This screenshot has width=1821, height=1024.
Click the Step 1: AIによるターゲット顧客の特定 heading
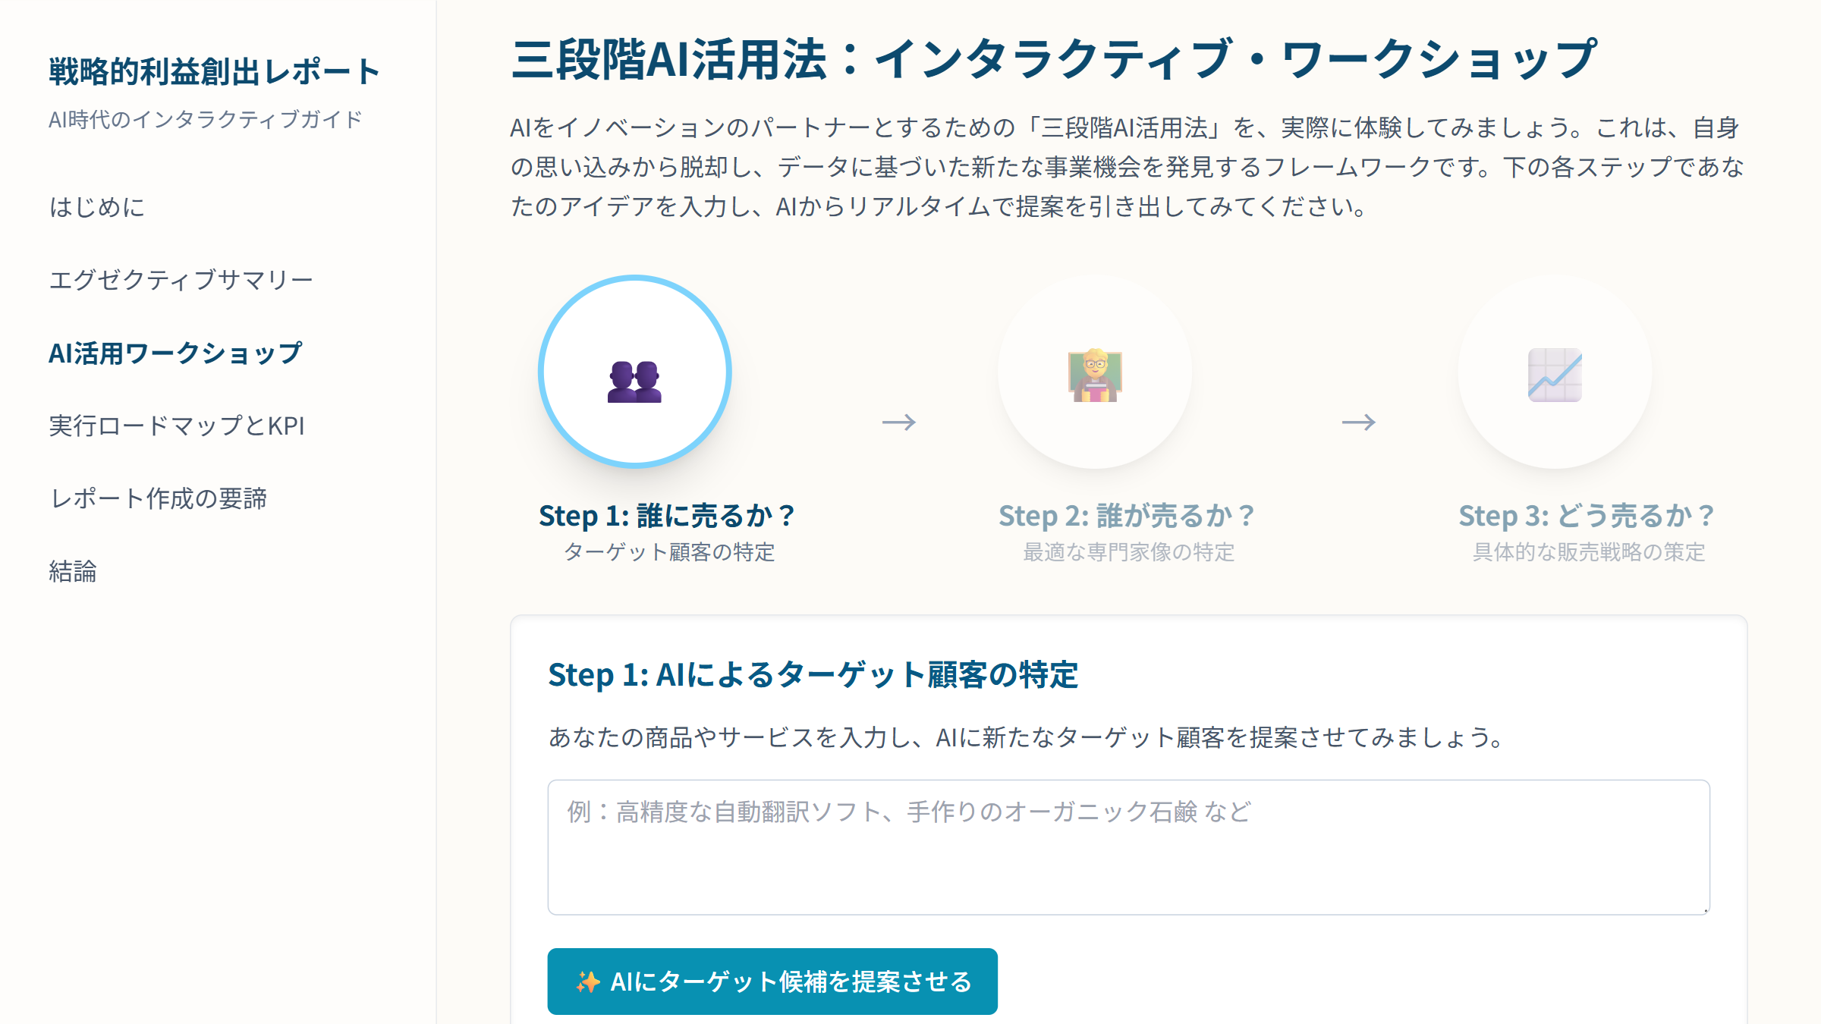[813, 674]
